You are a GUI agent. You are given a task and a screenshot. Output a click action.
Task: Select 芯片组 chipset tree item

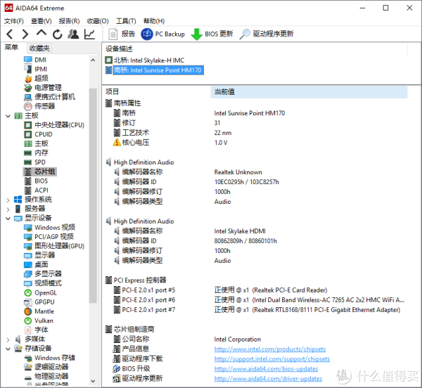tap(39, 172)
